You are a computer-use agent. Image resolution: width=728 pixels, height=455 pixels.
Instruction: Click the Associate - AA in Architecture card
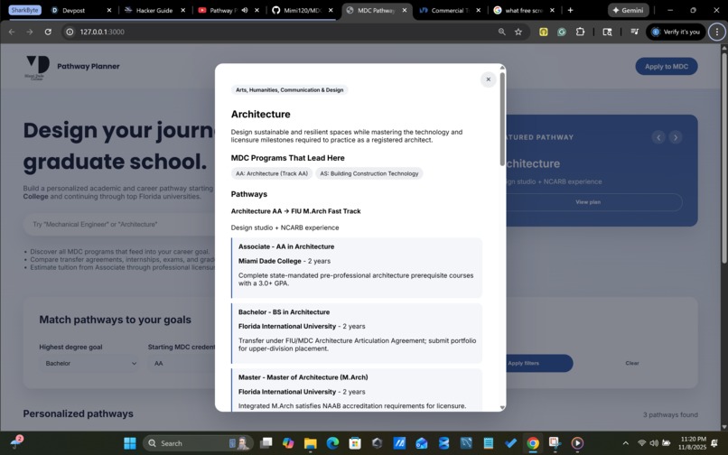coord(357,268)
